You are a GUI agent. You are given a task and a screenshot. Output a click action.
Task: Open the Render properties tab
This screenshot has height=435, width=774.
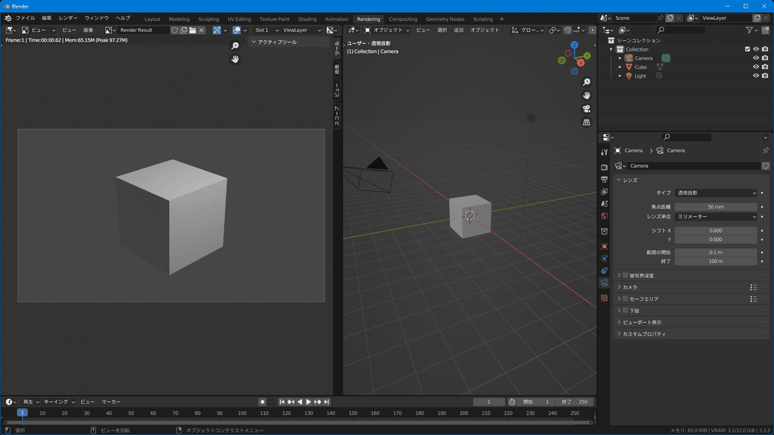coord(604,167)
